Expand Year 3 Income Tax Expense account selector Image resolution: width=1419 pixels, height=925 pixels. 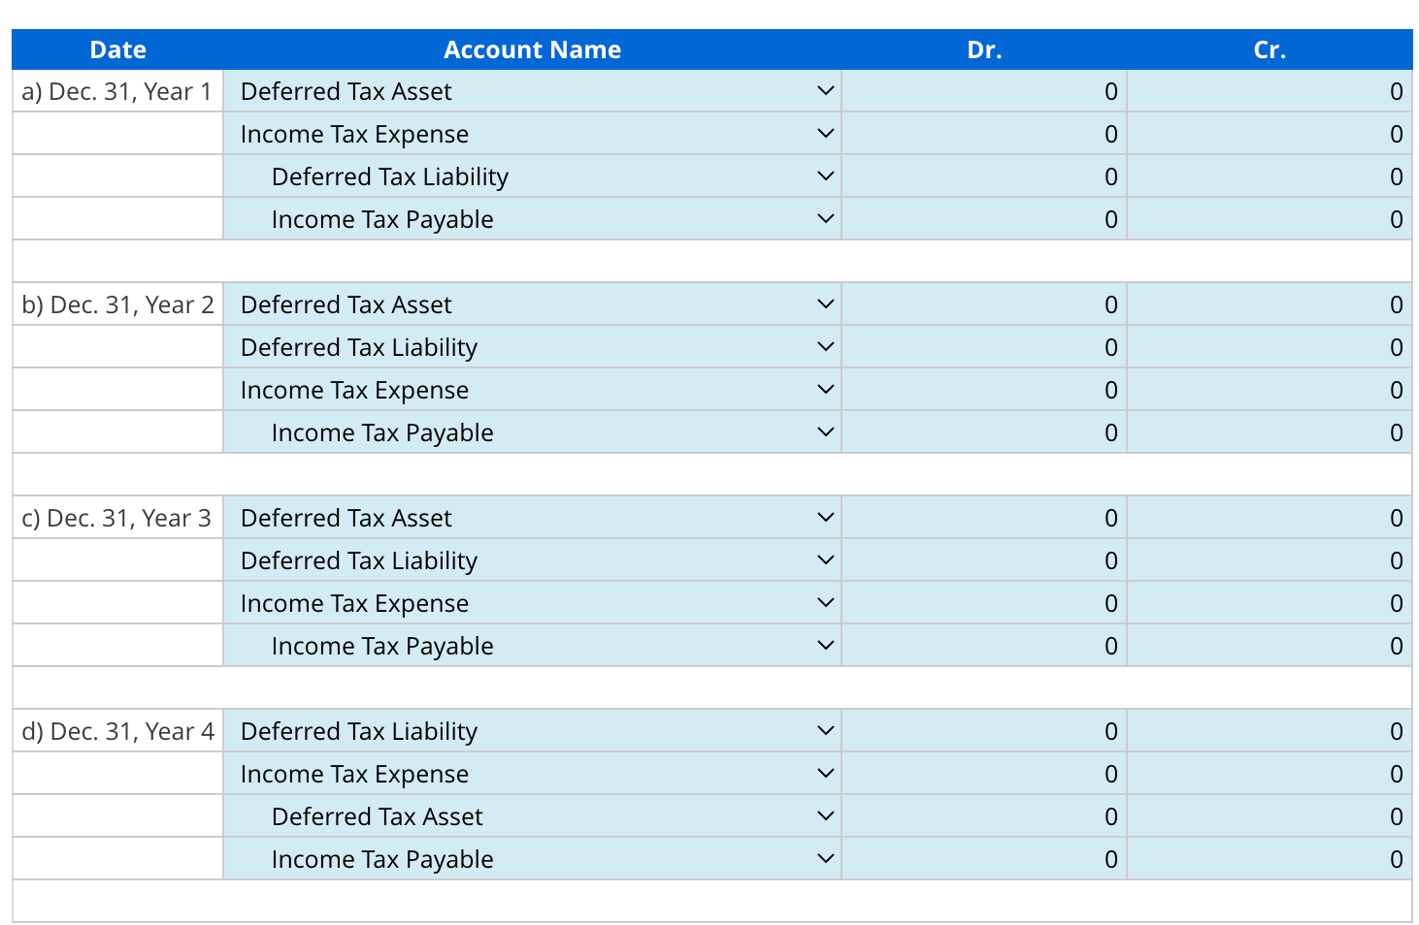click(x=532, y=603)
